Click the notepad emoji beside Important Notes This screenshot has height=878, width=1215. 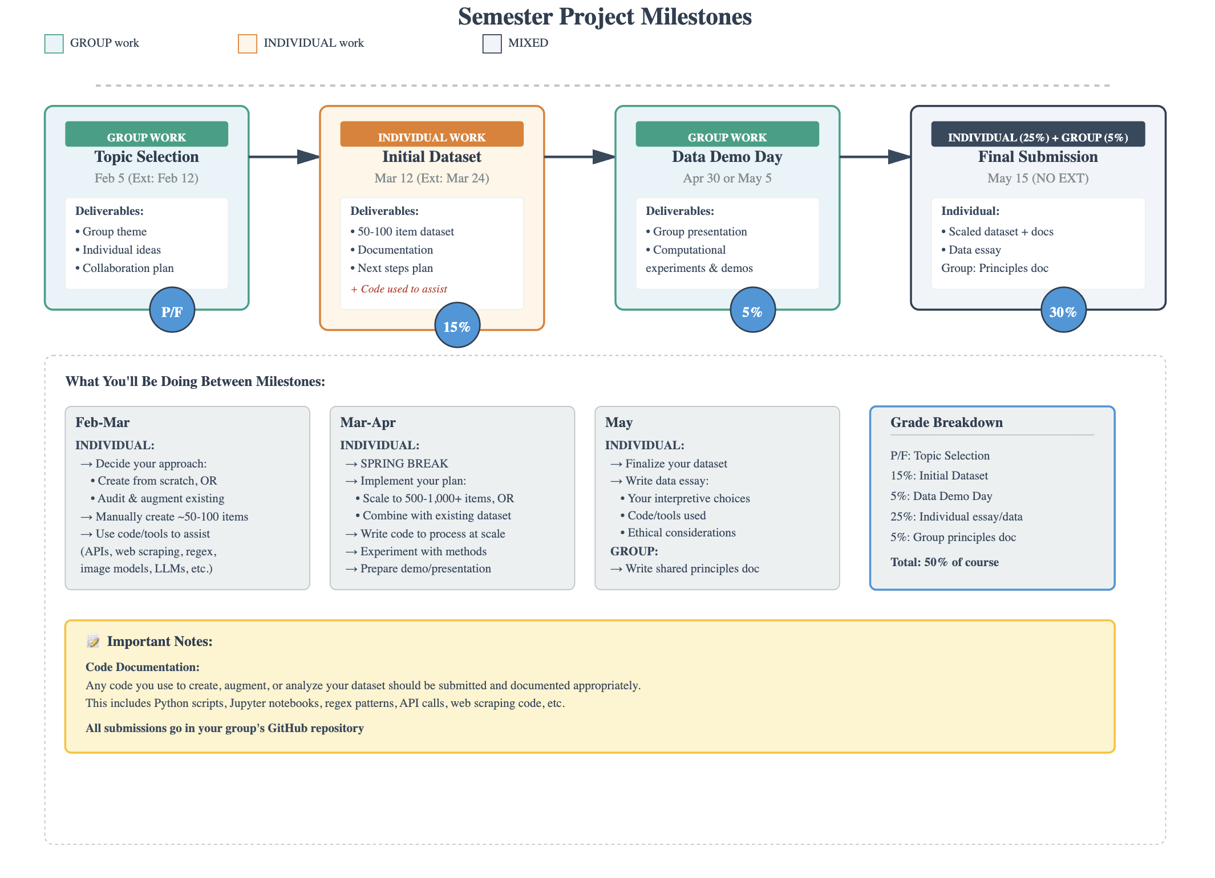pos(93,641)
